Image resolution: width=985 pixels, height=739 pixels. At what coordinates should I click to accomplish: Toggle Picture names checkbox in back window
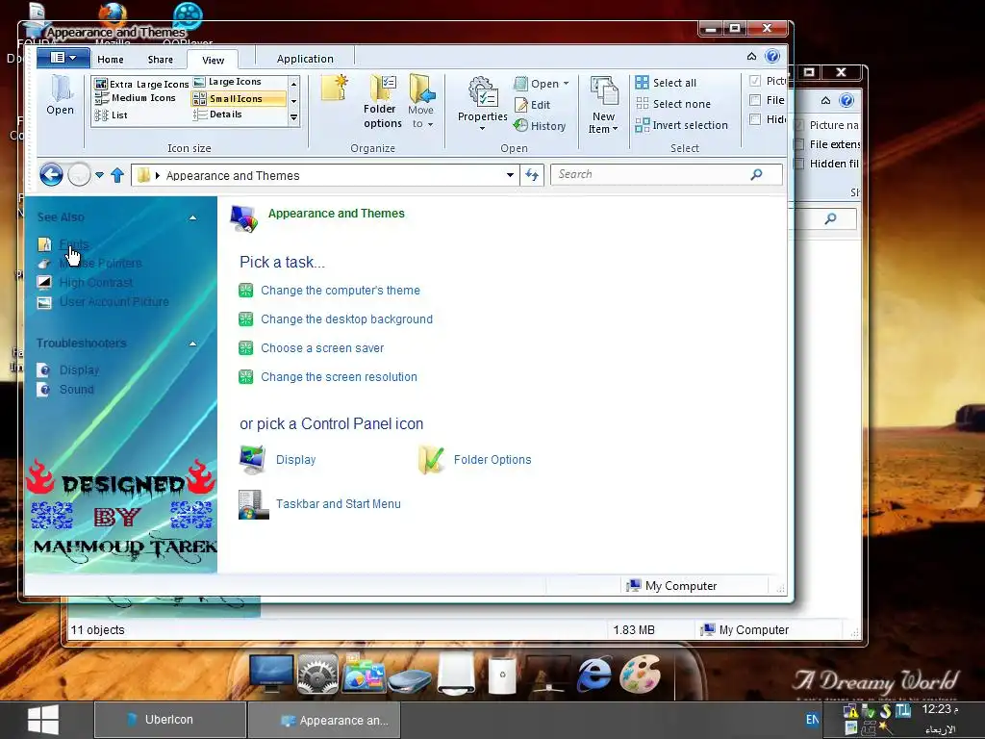799,125
